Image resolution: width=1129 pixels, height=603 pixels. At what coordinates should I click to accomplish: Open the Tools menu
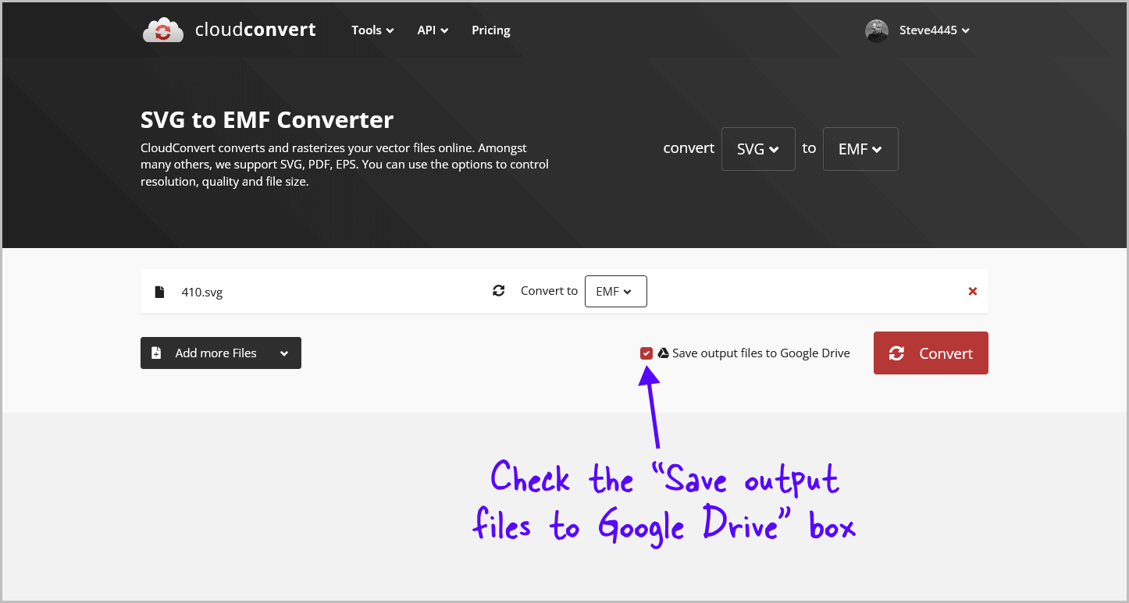click(372, 30)
